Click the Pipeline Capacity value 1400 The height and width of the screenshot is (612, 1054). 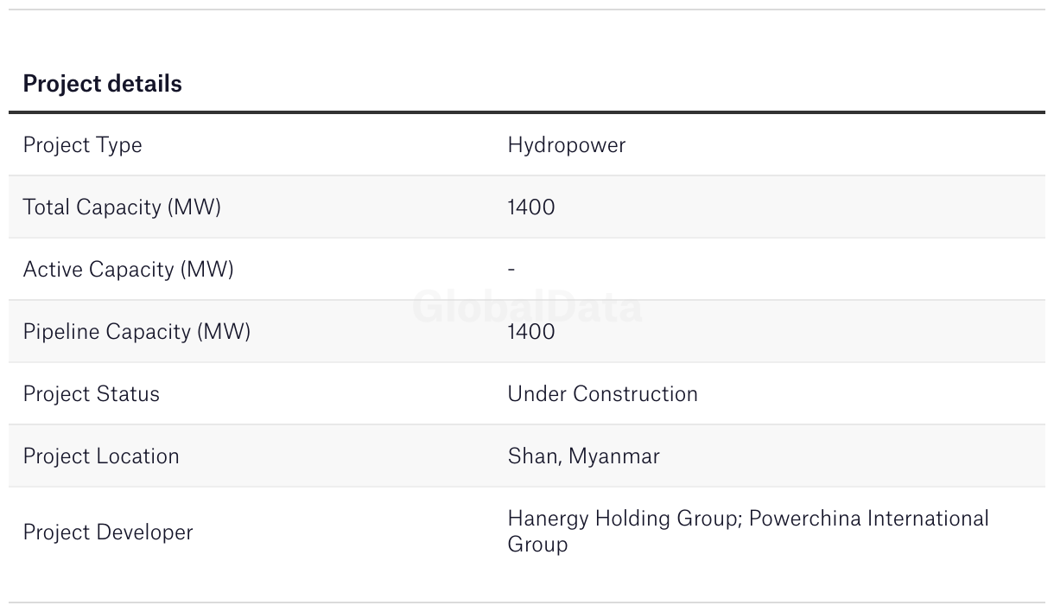[531, 332]
